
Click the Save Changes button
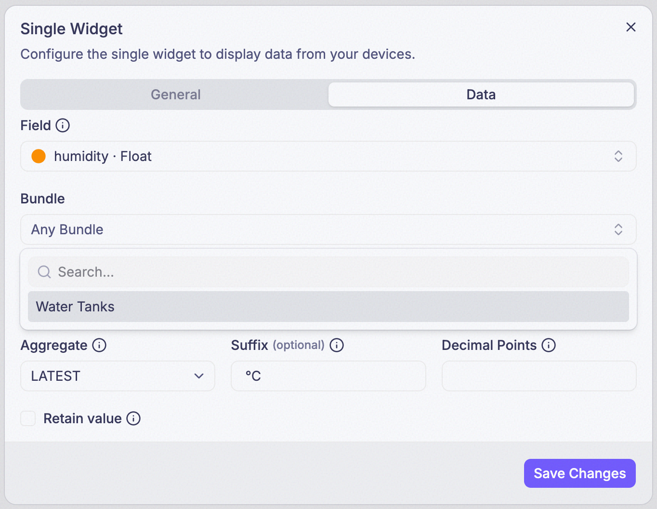coord(580,473)
